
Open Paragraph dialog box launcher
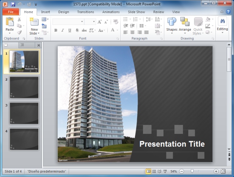(161, 39)
